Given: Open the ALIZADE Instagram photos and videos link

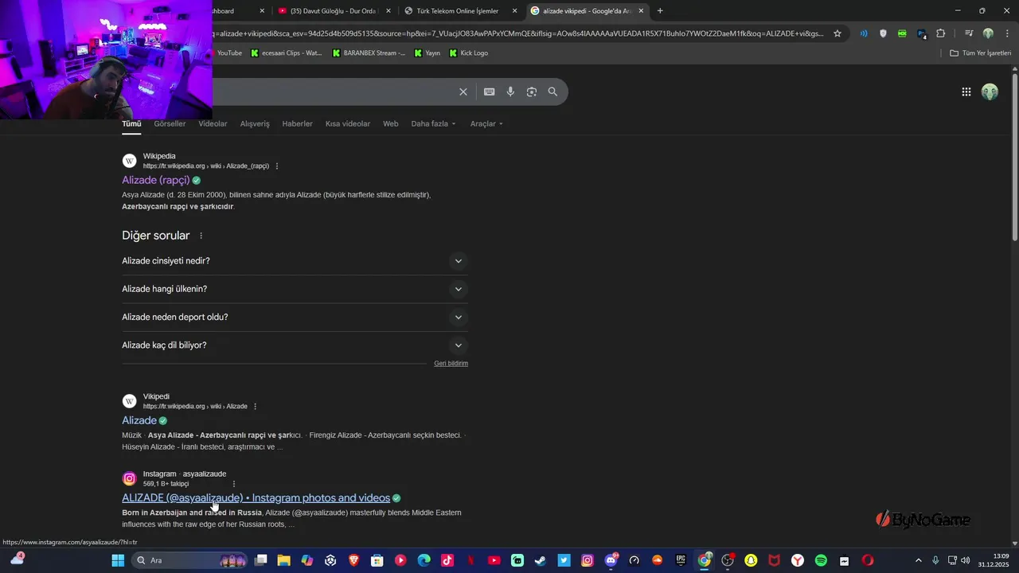Looking at the screenshot, I should [x=256, y=498].
